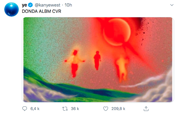Click the 6,4 k reply count
Image resolution: width=178 pixels, height=113 pixels.
[x=35, y=109]
